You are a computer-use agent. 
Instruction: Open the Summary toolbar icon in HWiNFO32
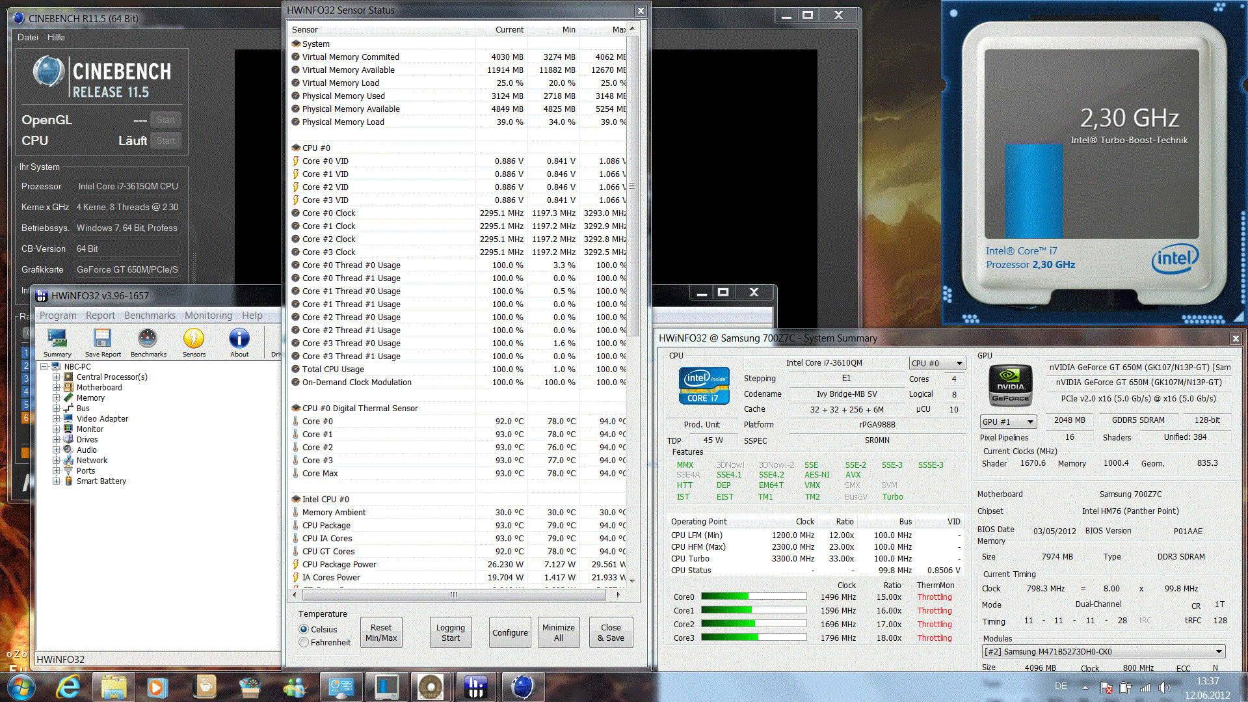[x=57, y=342]
